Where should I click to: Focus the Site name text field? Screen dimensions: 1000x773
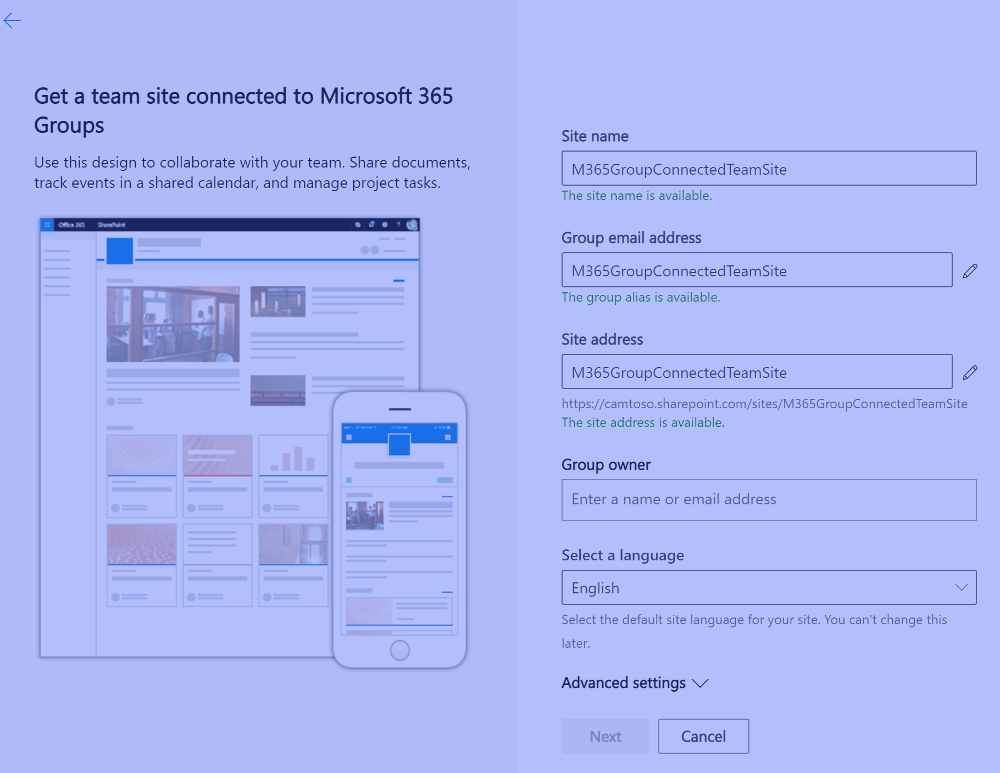click(769, 169)
